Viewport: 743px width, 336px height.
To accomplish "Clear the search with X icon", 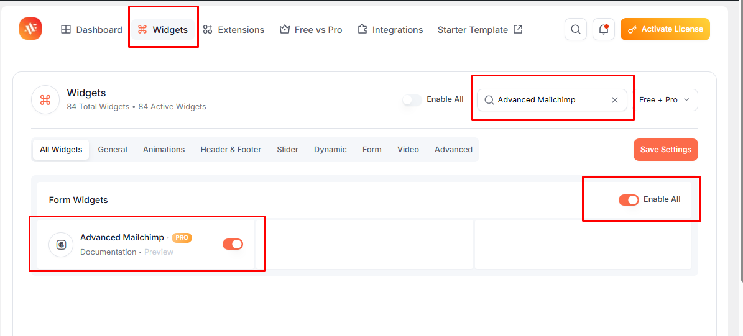I will tap(614, 100).
